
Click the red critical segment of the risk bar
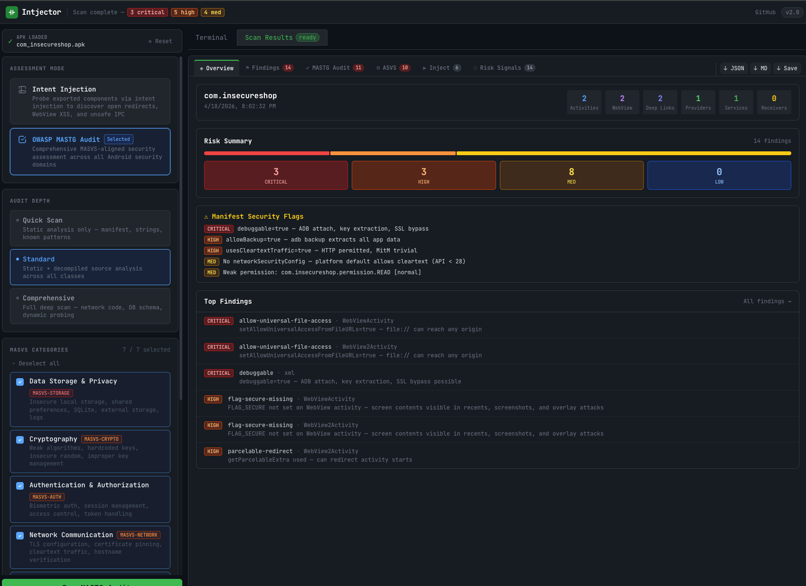click(x=266, y=153)
